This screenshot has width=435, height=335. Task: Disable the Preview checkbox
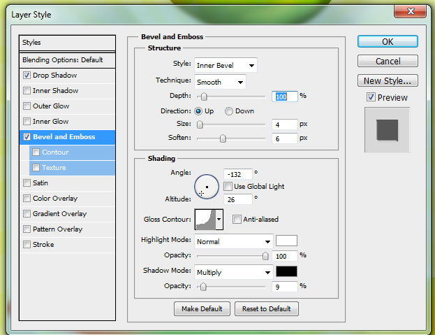371,98
